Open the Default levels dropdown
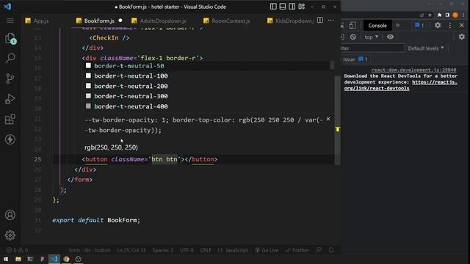The height and width of the screenshot is (264, 470). pos(426,48)
